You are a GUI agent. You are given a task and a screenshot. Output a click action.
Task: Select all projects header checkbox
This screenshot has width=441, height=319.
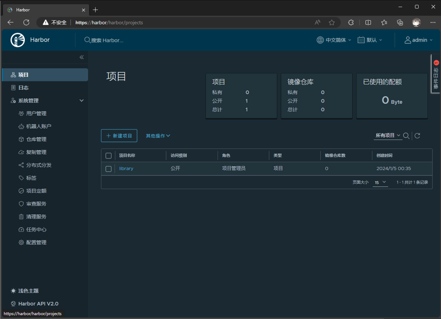(x=109, y=156)
